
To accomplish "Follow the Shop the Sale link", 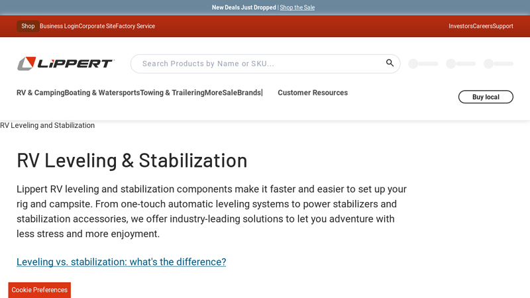I will tap(297, 7).
